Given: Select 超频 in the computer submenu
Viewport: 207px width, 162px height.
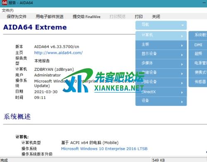Looking at the screenshot, I should tap(198, 54).
